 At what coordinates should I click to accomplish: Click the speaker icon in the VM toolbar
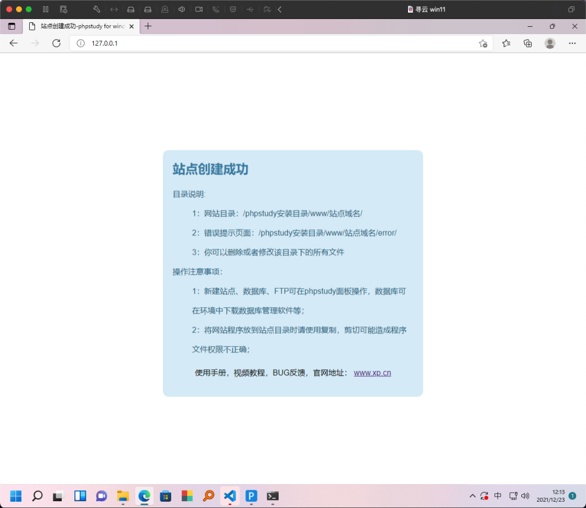181,9
